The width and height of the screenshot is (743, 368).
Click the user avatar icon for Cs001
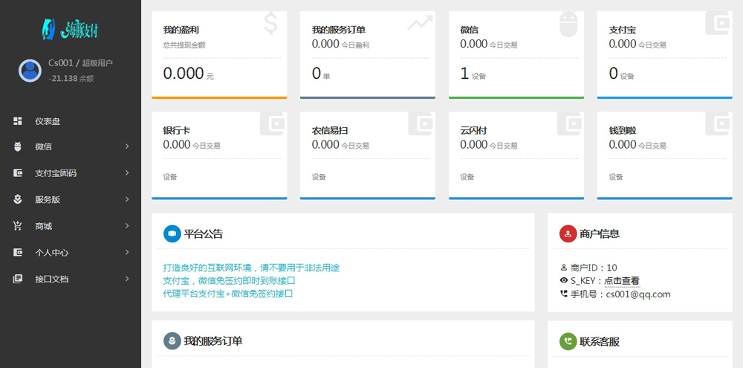(x=30, y=70)
